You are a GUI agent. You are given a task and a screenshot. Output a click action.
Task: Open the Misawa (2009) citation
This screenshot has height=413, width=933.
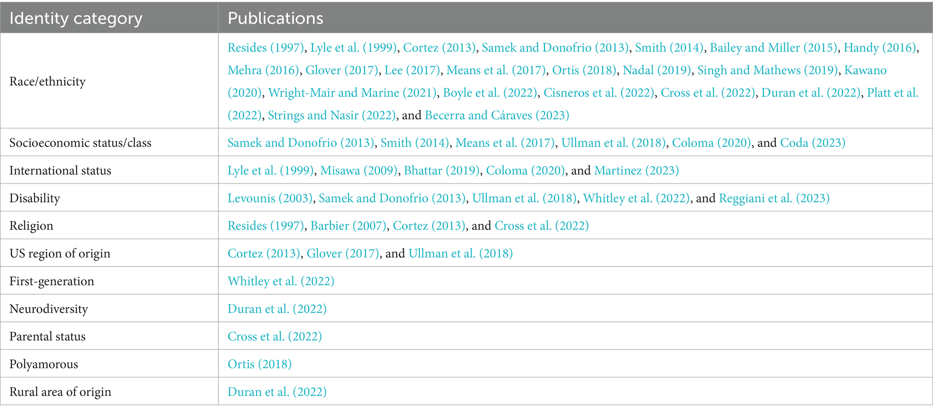(359, 170)
